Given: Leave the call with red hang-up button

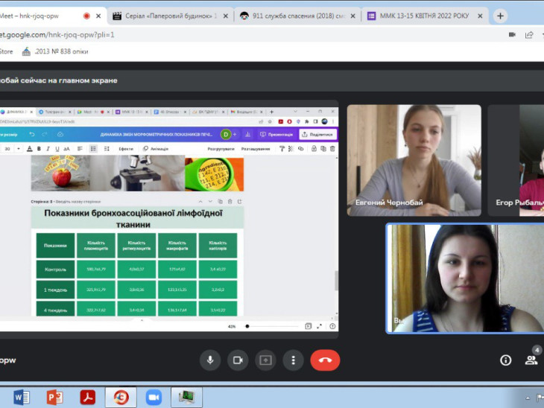Looking at the screenshot, I should tap(325, 360).
